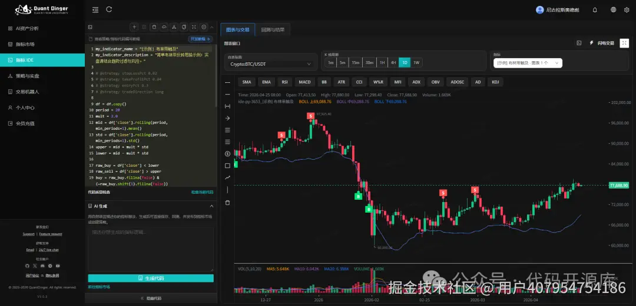The width and height of the screenshot is (636, 306).
Task: Open 交易机器人 in sidebar
Action: point(42,92)
